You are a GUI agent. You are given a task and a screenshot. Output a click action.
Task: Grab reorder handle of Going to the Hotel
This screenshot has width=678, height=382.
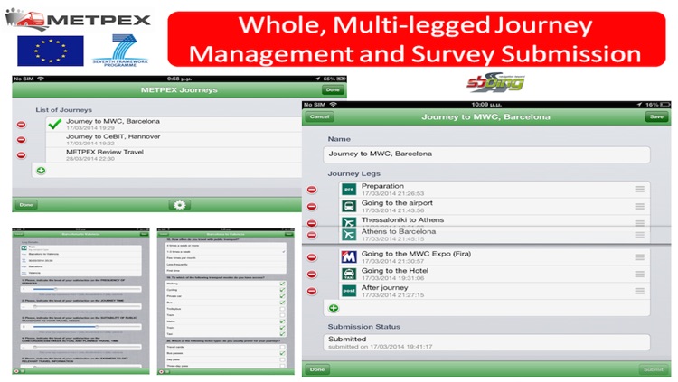pos(640,274)
